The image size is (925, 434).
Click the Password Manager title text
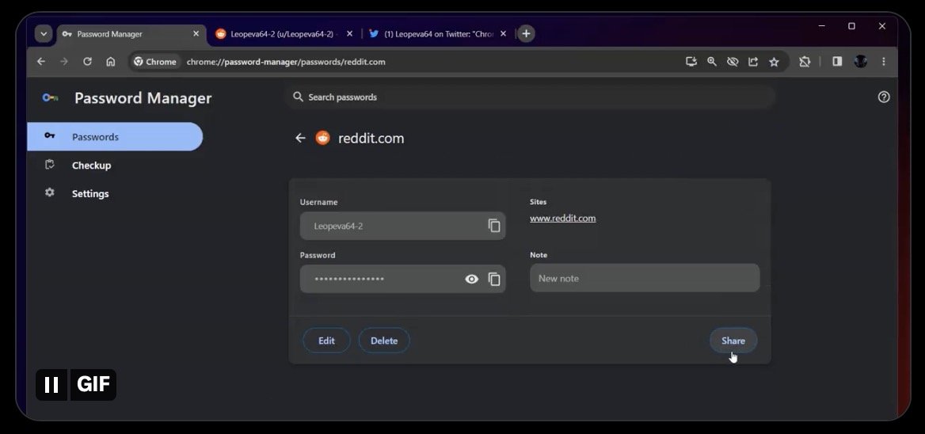click(143, 98)
